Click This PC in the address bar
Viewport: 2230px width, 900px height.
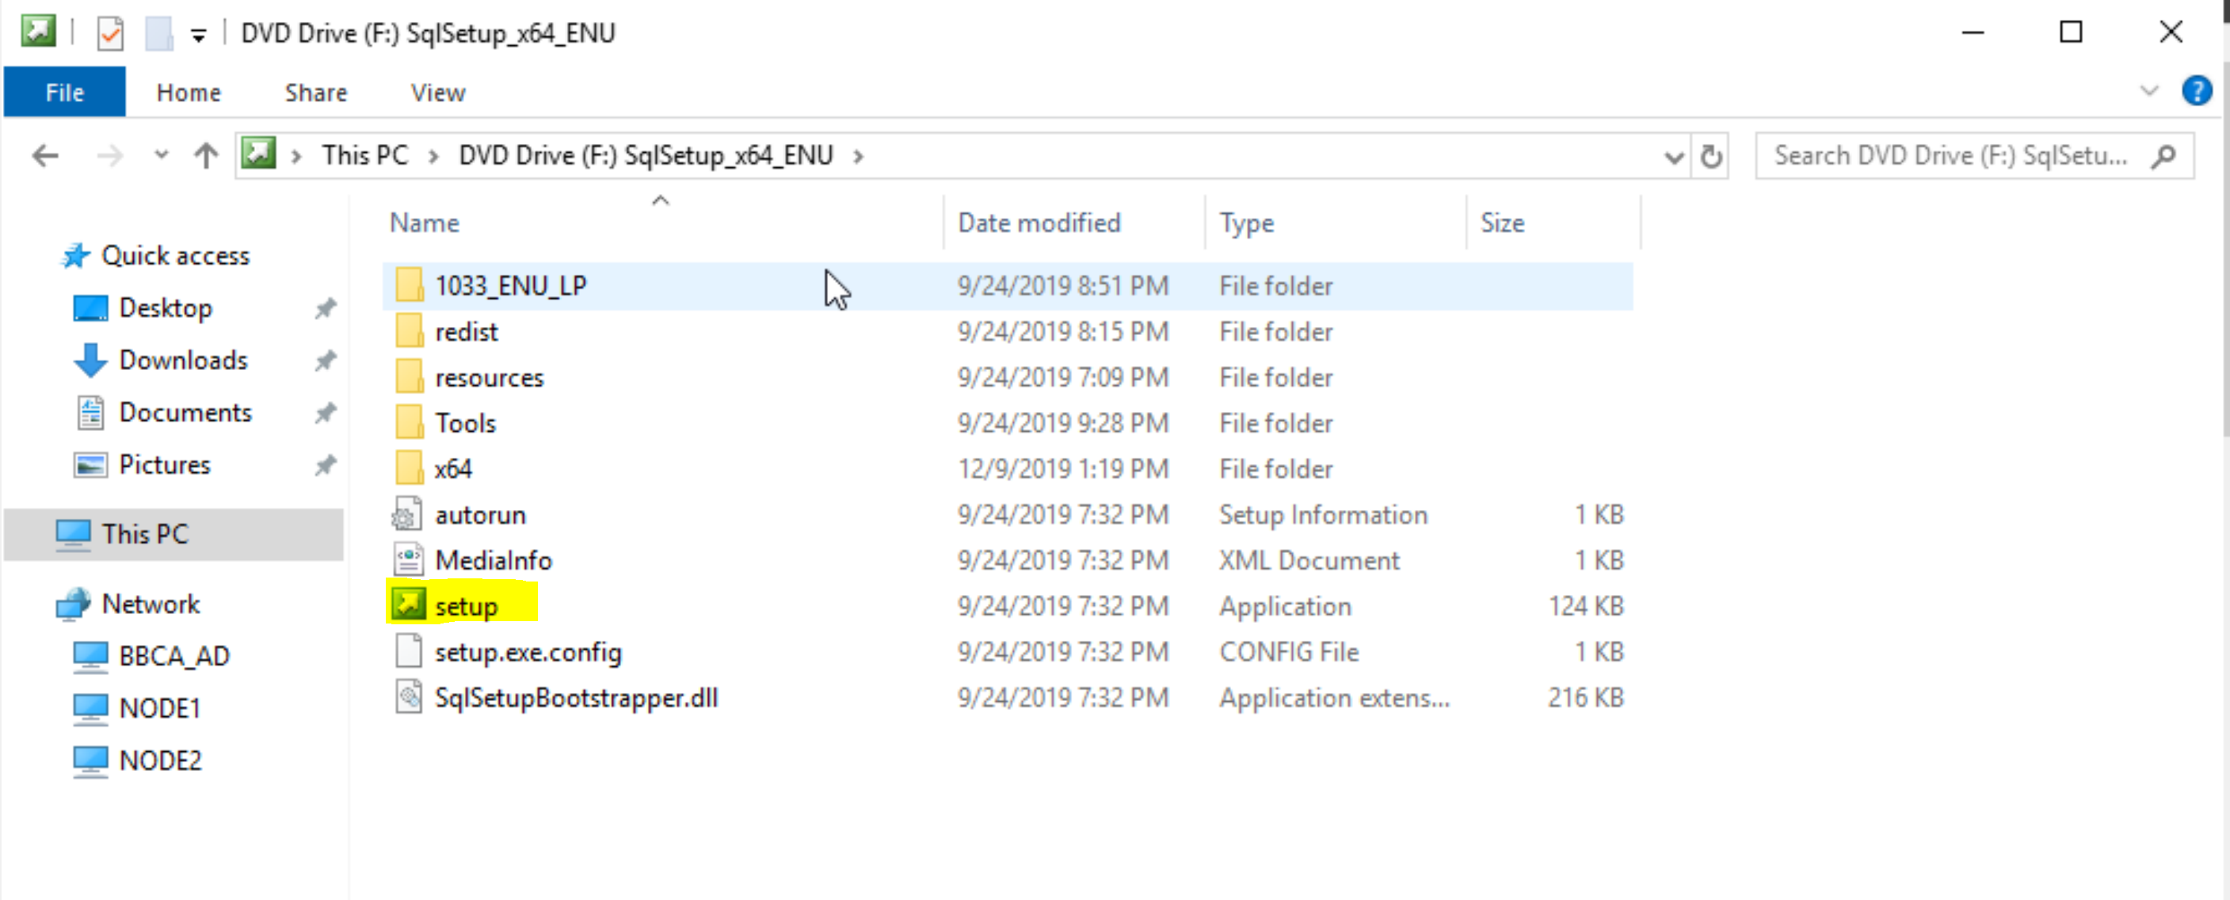point(364,156)
